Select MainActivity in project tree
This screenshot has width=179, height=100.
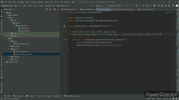pyautogui.click(x=25, y=28)
